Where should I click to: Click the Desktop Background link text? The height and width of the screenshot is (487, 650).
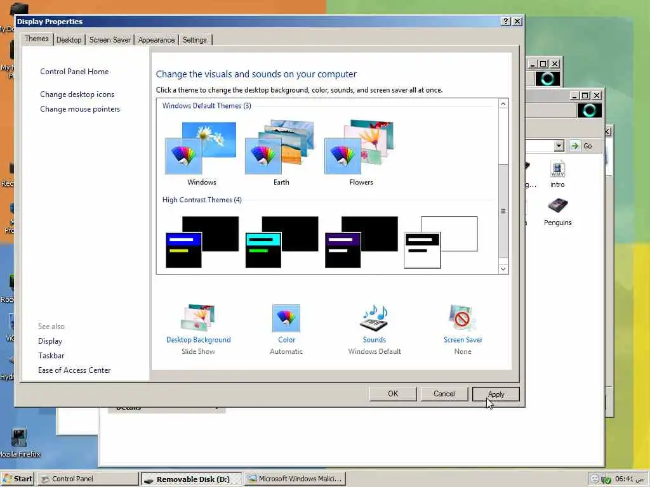pyautogui.click(x=198, y=340)
